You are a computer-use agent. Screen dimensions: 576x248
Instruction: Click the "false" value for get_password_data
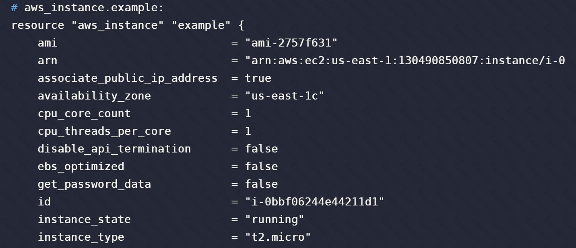(x=261, y=184)
